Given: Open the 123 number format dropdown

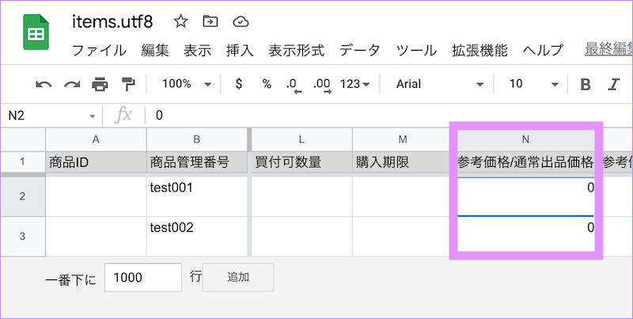Looking at the screenshot, I should (x=354, y=84).
